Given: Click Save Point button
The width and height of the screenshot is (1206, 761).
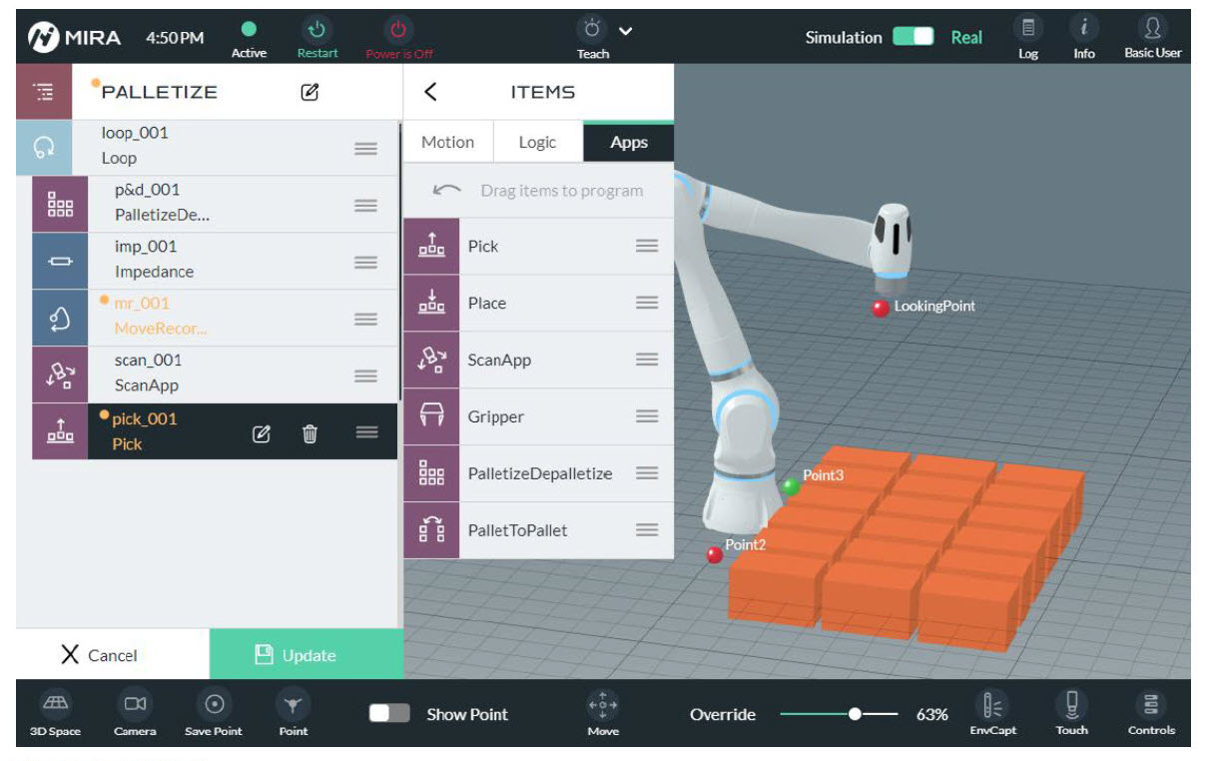Looking at the screenshot, I should [214, 713].
